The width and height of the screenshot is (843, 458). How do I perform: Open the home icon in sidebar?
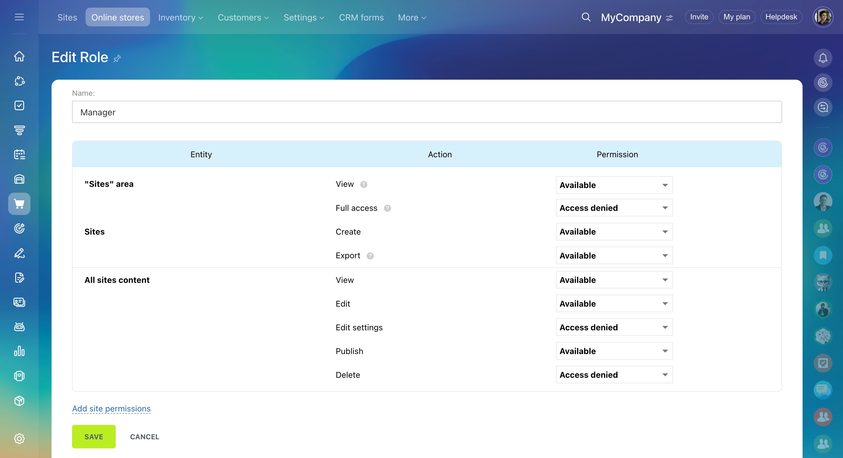coord(19,56)
